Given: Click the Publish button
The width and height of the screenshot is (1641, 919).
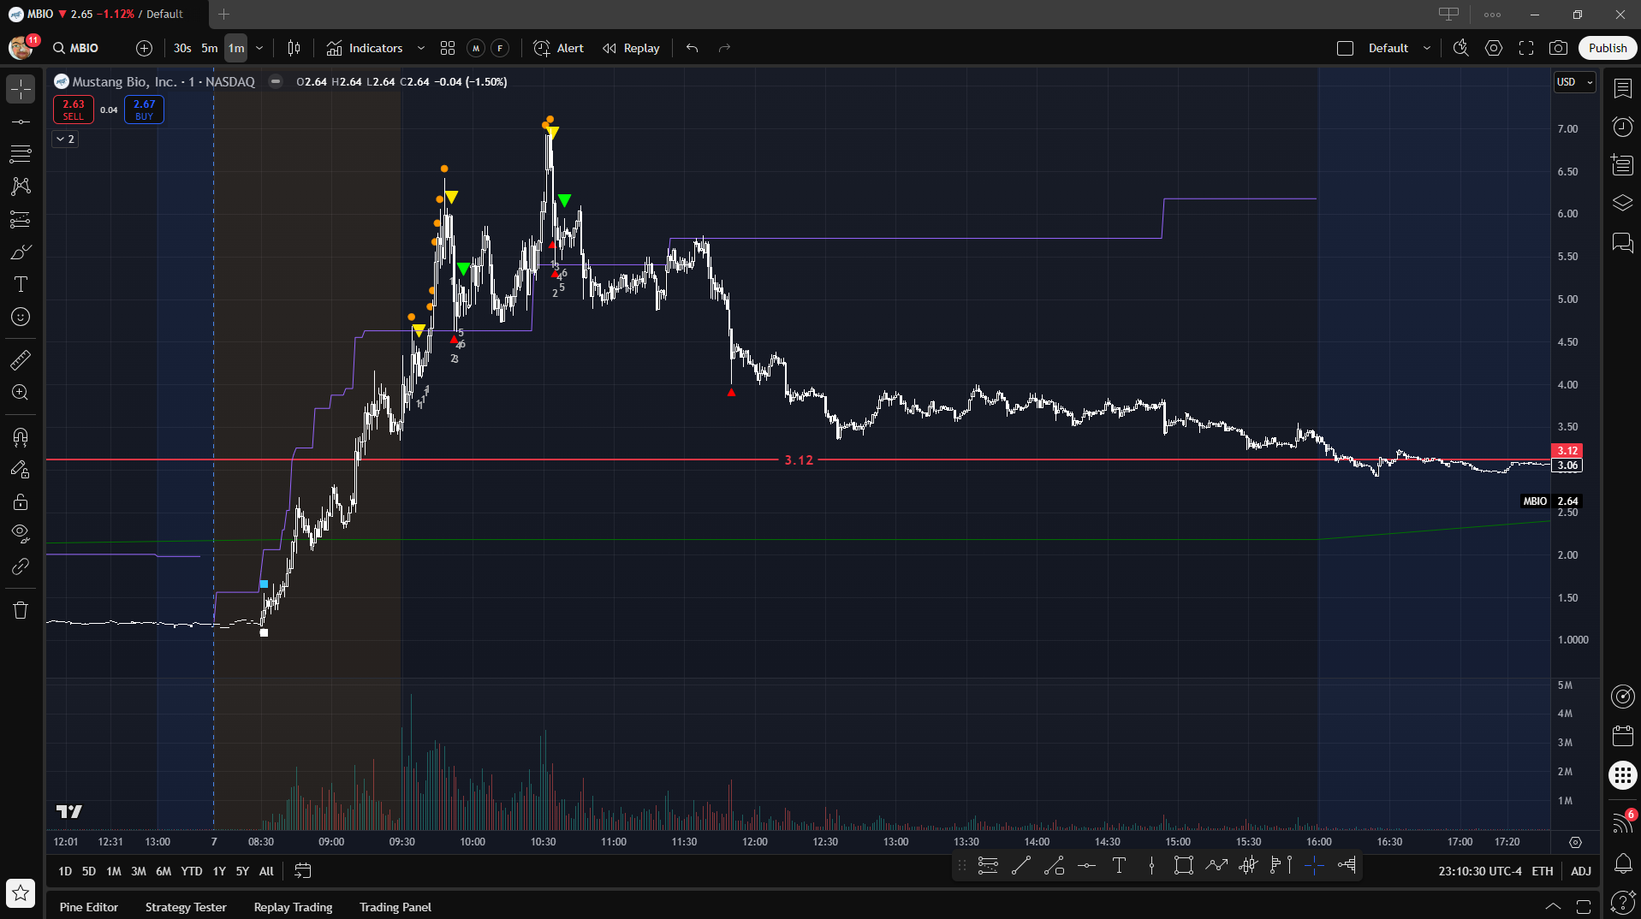Looking at the screenshot, I should click(x=1607, y=48).
